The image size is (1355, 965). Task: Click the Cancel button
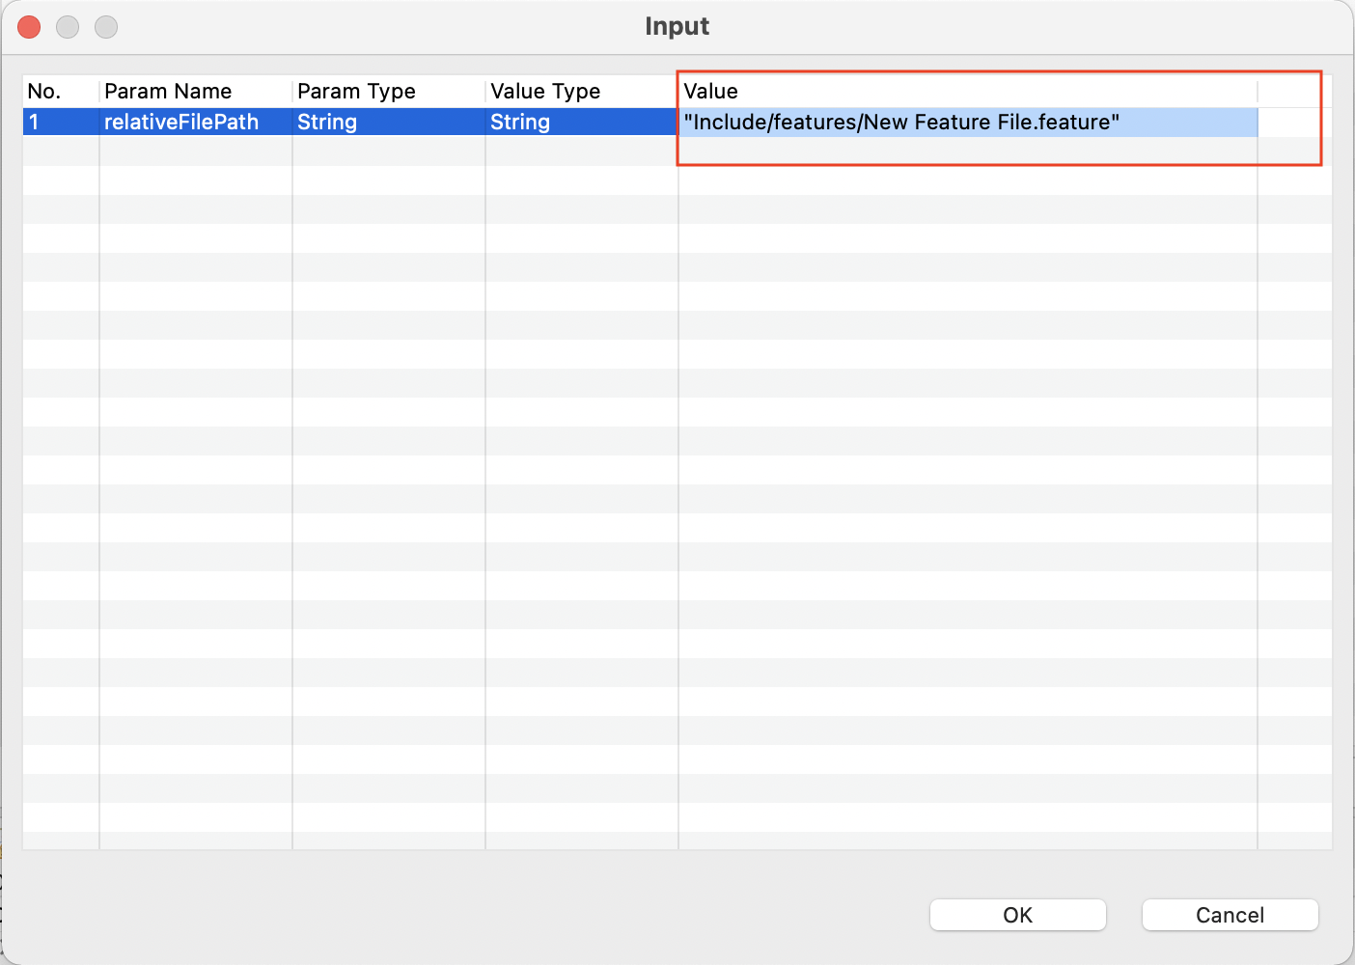[x=1230, y=915]
